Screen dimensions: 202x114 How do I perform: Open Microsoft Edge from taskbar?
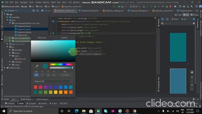pyautogui.click(x=76, y=111)
